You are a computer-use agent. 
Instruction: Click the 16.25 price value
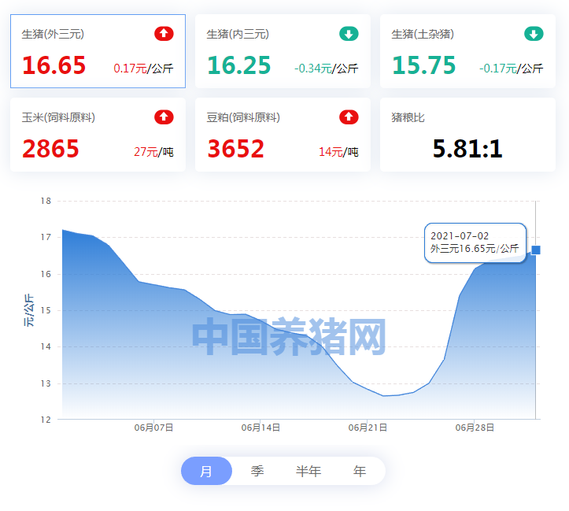pyautogui.click(x=238, y=65)
